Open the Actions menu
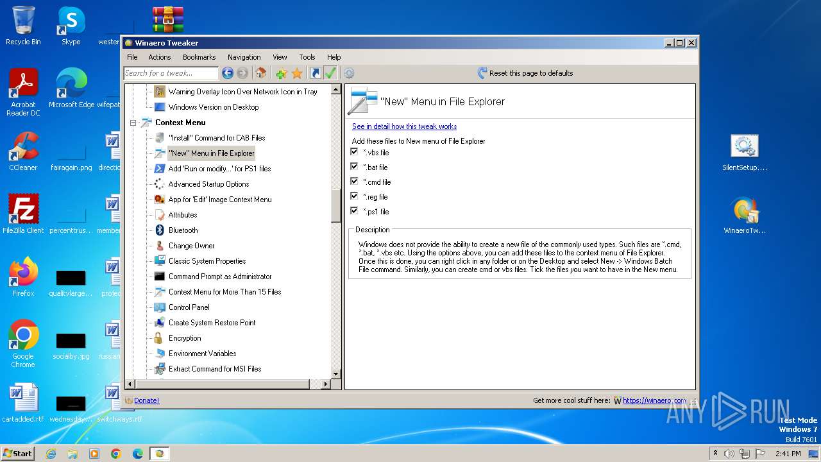Image resolution: width=821 pixels, height=462 pixels. pos(160,57)
